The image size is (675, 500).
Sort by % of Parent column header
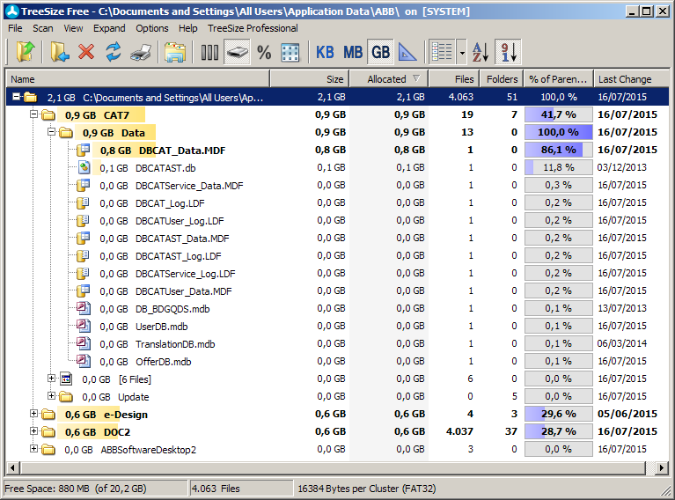(558, 79)
